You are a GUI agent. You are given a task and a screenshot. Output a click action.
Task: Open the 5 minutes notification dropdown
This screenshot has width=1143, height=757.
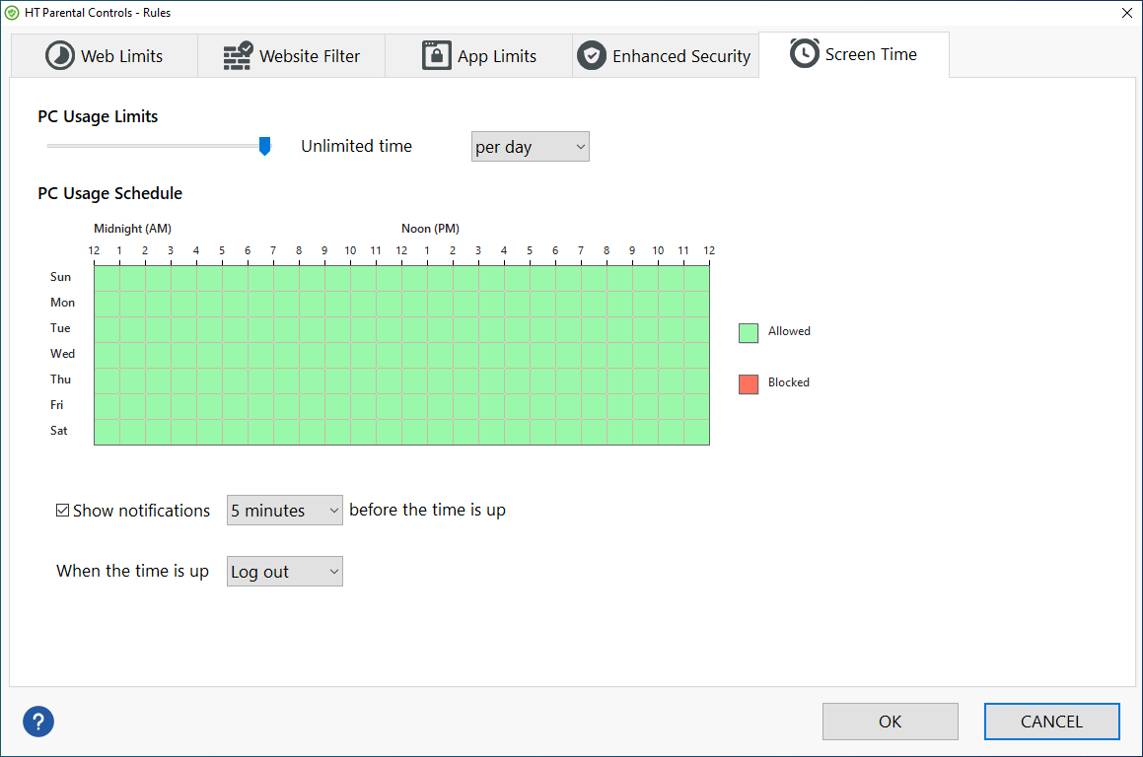[x=284, y=510]
